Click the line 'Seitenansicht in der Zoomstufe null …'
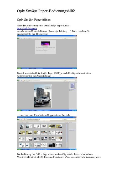The image size is (119, 169). click(35, 76)
